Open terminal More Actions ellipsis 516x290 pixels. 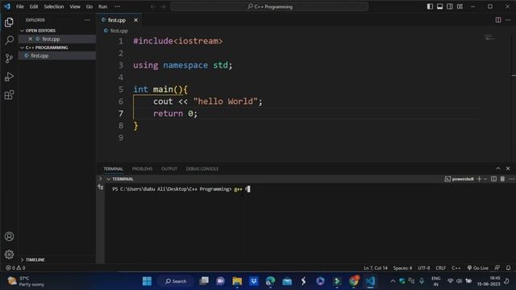point(511,179)
